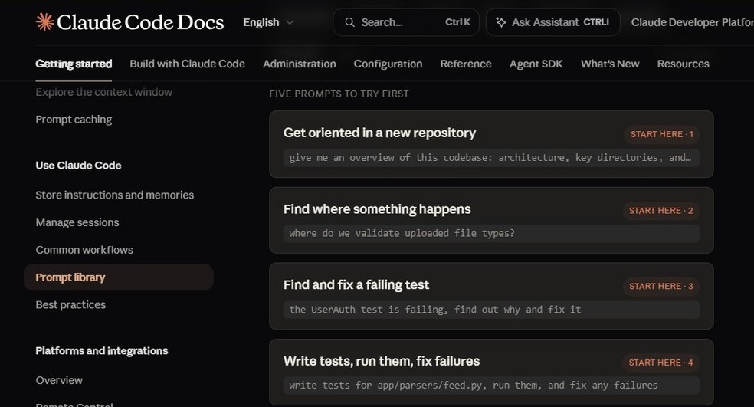The height and width of the screenshot is (407, 754).
Task: Click the validate uploaded file types prompt
Action: click(x=491, y=233)
